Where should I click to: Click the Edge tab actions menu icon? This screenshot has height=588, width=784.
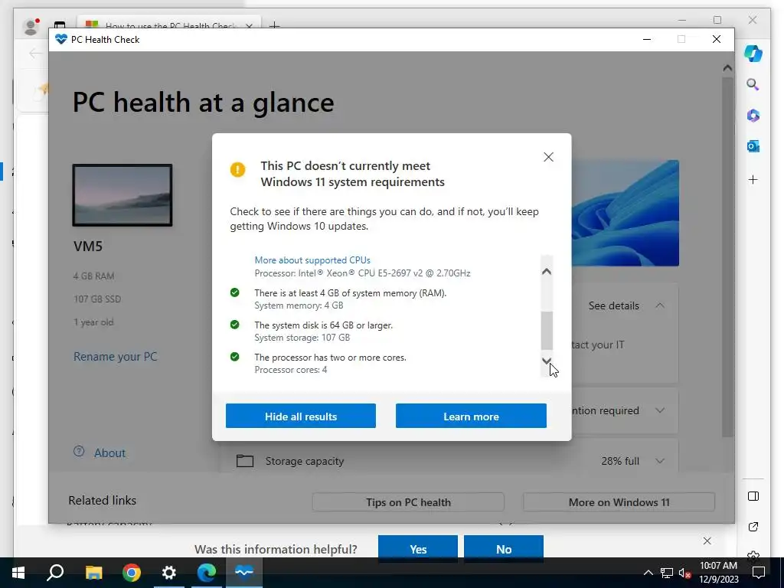click(60, 25)
